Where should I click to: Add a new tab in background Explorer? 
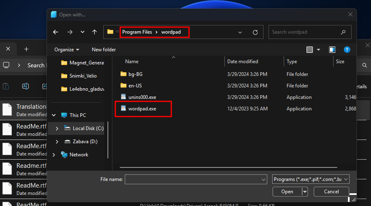[x=26, y=49]
